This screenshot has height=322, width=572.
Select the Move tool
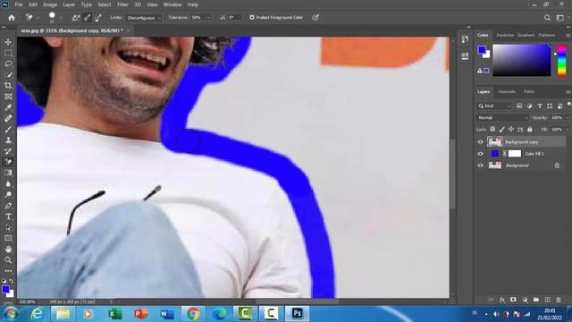coord(8,42)
